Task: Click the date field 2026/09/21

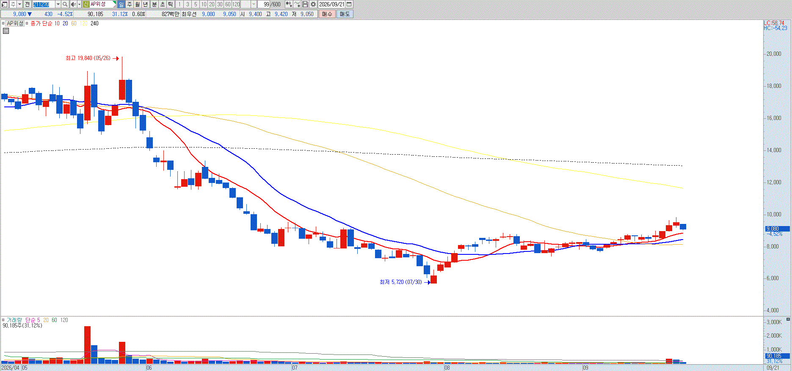Action: [x=332, y=4]
